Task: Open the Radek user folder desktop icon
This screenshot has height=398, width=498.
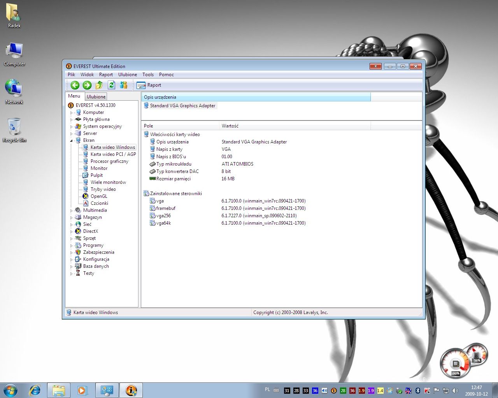Action: click(x=14, y=16)
